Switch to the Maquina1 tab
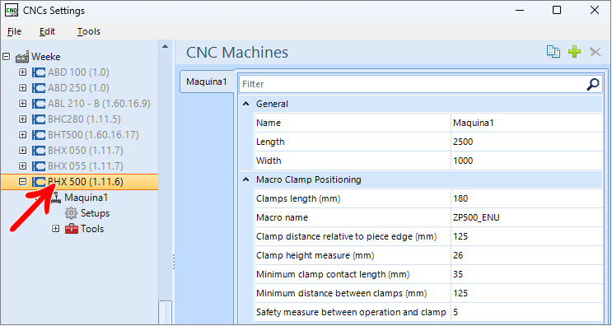Screen dimensions: 612x326 pyautogui.click(x=207, y=81)
